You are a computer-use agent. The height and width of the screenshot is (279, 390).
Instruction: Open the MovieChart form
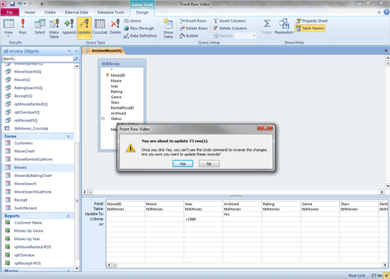click(24, 151)
